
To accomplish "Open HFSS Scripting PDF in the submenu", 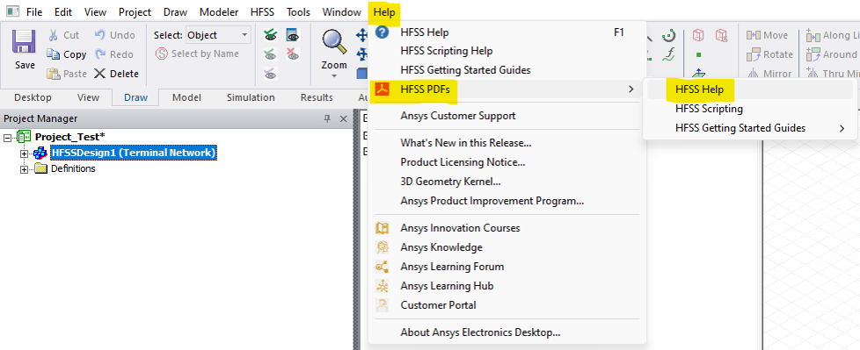I will click(709, 109).
